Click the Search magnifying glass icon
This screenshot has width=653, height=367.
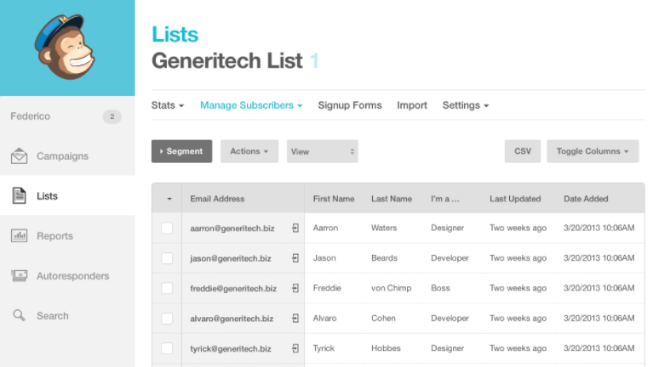click(x=19, y=316)
